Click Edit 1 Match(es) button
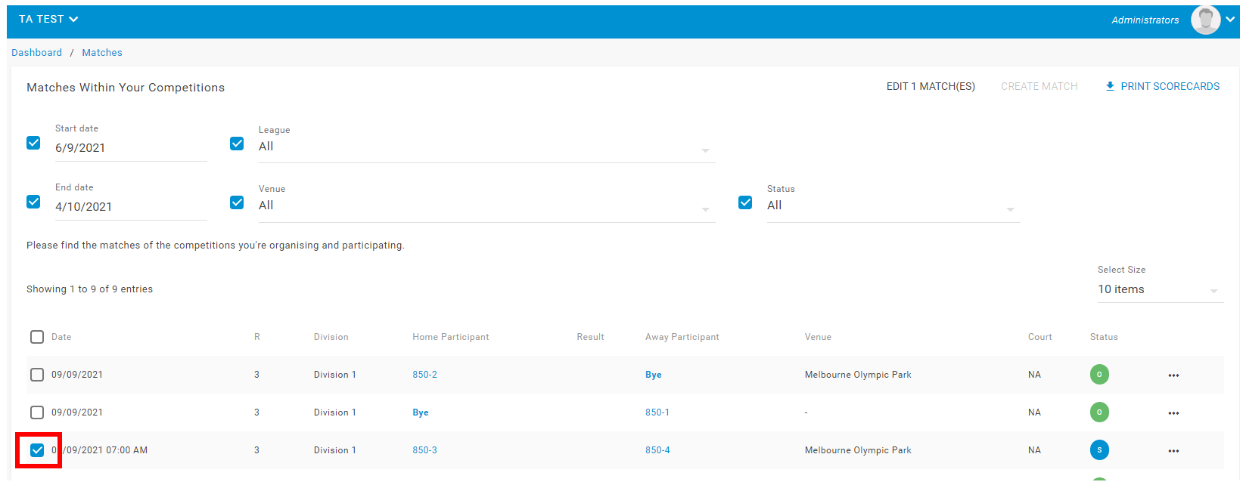Screen dimensions: 1240x485 point(931,87)
